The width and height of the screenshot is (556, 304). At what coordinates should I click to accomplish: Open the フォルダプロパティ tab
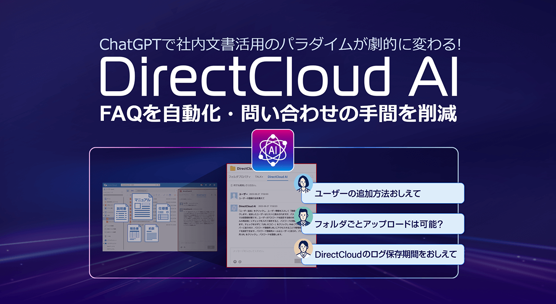click(x=239, y=177)
